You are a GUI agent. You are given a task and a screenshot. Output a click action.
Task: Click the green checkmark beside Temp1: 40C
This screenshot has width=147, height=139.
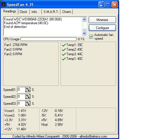[64, 59]
